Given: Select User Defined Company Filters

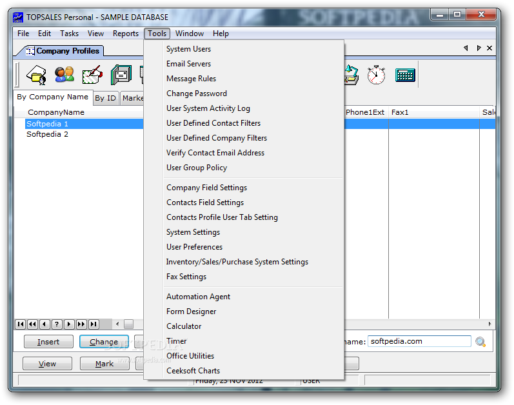Looking at the screenshot, I should coord(244,138).
